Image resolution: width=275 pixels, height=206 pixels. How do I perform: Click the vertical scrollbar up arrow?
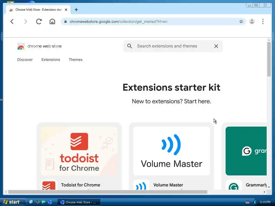tap(269, 40)
